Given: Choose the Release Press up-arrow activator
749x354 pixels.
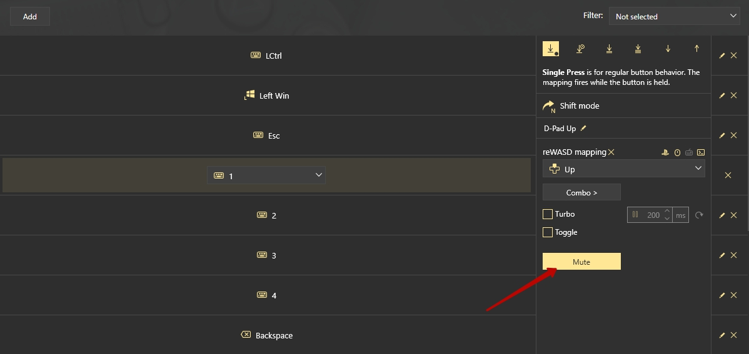Looking at the screenshot, I should [696, 49].
